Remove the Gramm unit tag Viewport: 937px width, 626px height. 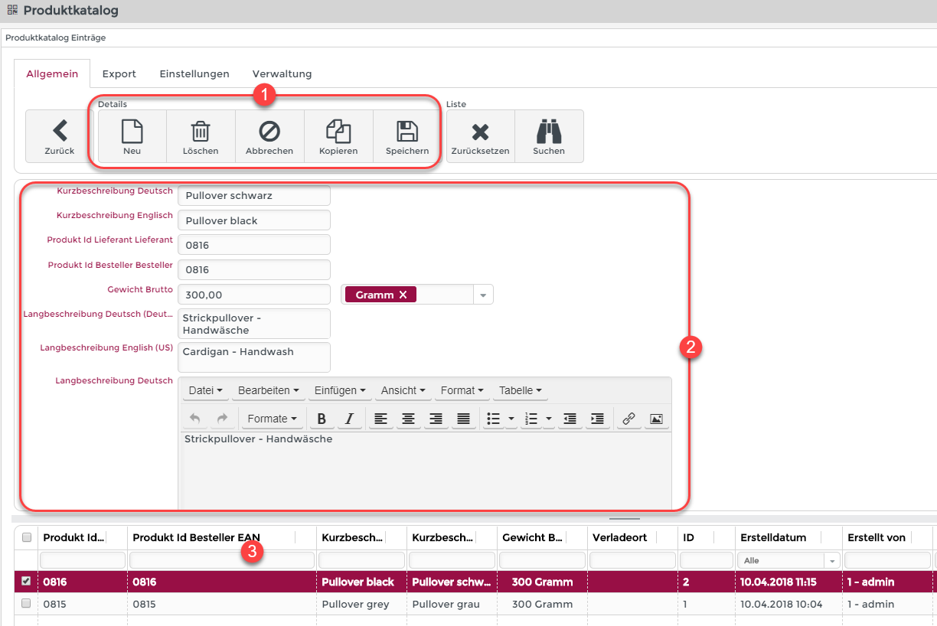[403, 295]
